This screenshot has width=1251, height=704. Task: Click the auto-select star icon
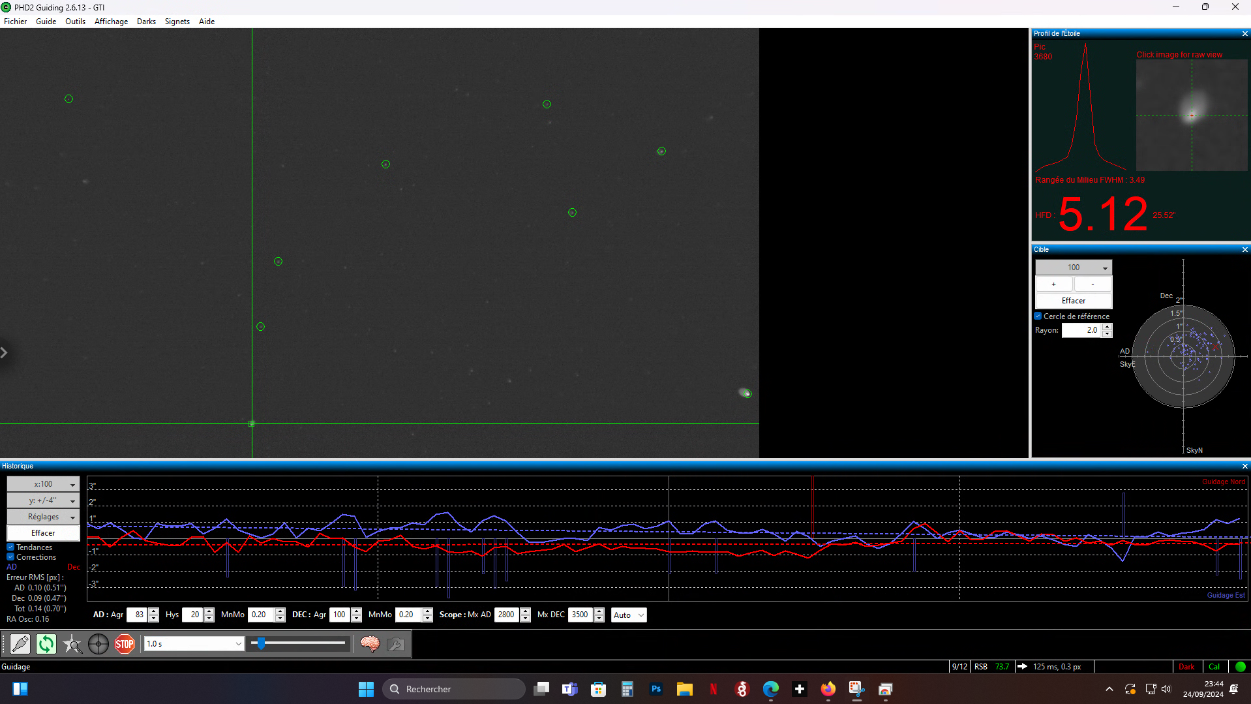pyautogui.click(x=72, y=644)
